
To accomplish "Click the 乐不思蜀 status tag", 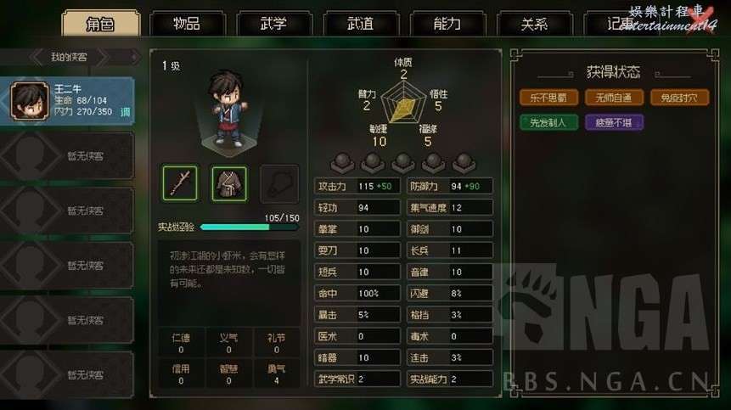I will [548, 98].
